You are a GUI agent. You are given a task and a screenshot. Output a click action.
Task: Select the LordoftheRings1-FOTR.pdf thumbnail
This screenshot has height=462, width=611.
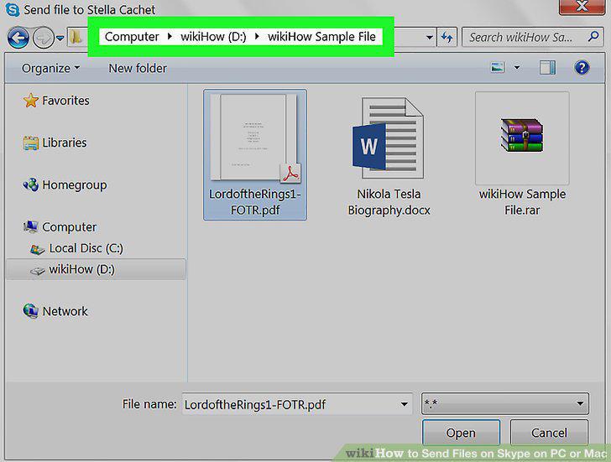255,138
